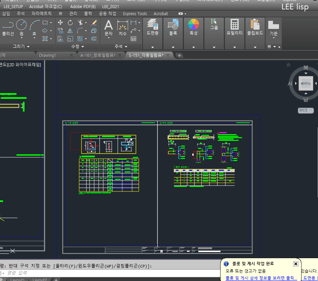Click the ViewCube top face 평면도
The image size is (318, 281).
tap(306, 83)
